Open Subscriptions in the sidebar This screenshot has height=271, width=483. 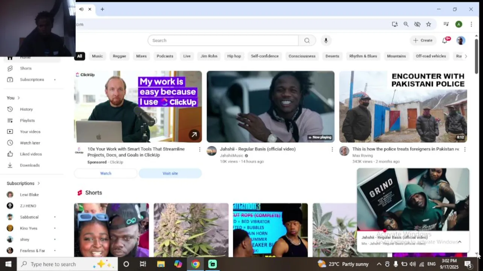32,79
